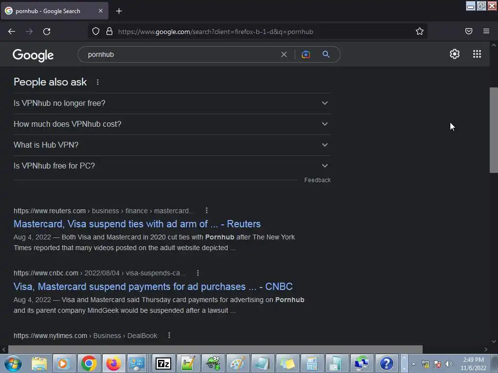Open the Windows Start menu

(13, 363)
